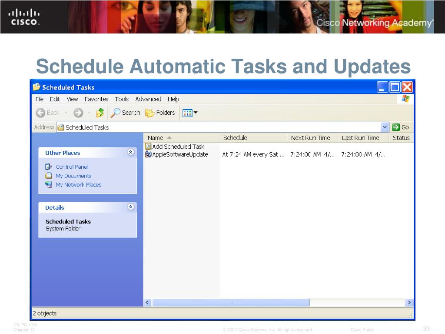Click the Back arrow icon
The height and width of the screenshot is (334, 445).
[x=40, y=113]
